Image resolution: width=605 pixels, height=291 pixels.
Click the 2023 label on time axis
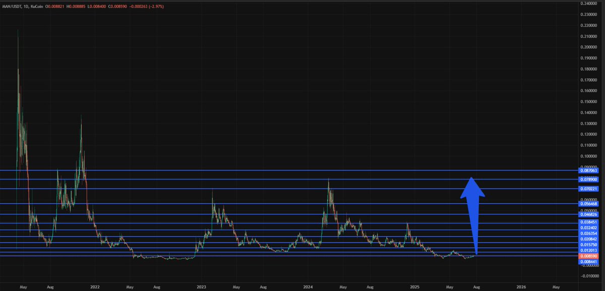click(x=201, y=286)
